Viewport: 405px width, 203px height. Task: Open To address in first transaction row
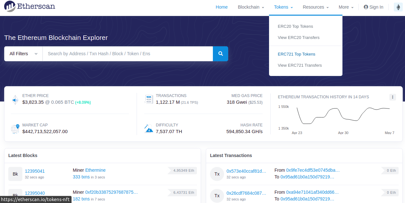tap(307, 177)
